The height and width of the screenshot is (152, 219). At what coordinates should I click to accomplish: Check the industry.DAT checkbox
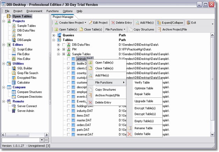pyautogui.click(x=69, y=111)
